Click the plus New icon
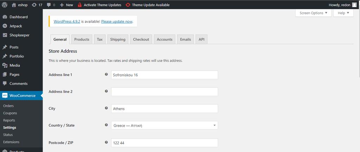Screen dimensions: 360x152 click(x=62, y=5)
